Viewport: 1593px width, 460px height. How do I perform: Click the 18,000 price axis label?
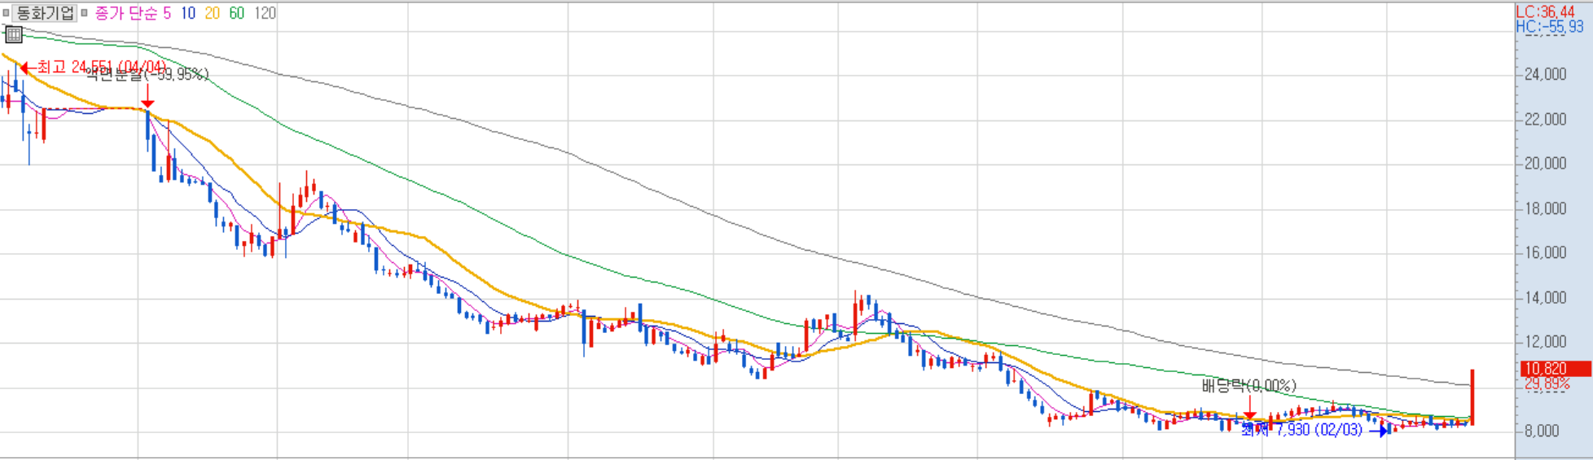(x=1545, y=208)
